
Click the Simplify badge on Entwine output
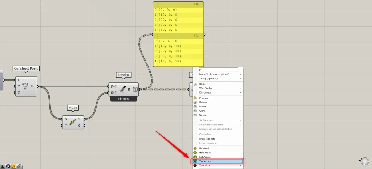pyautogui.click(x=135, y=89)
